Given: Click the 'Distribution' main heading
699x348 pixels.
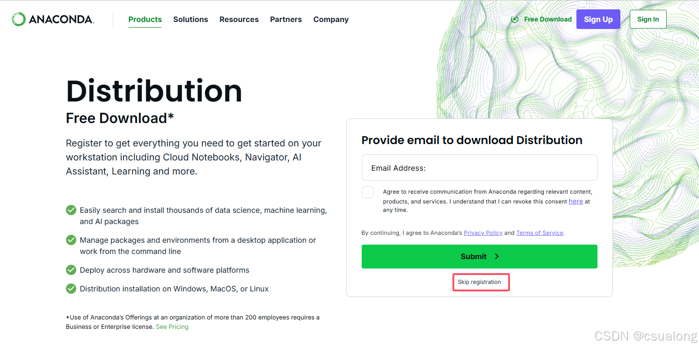Looking at the screenshot, I should click(x=154, y=91).
